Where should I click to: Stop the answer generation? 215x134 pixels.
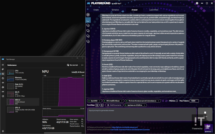coord(205,114)
